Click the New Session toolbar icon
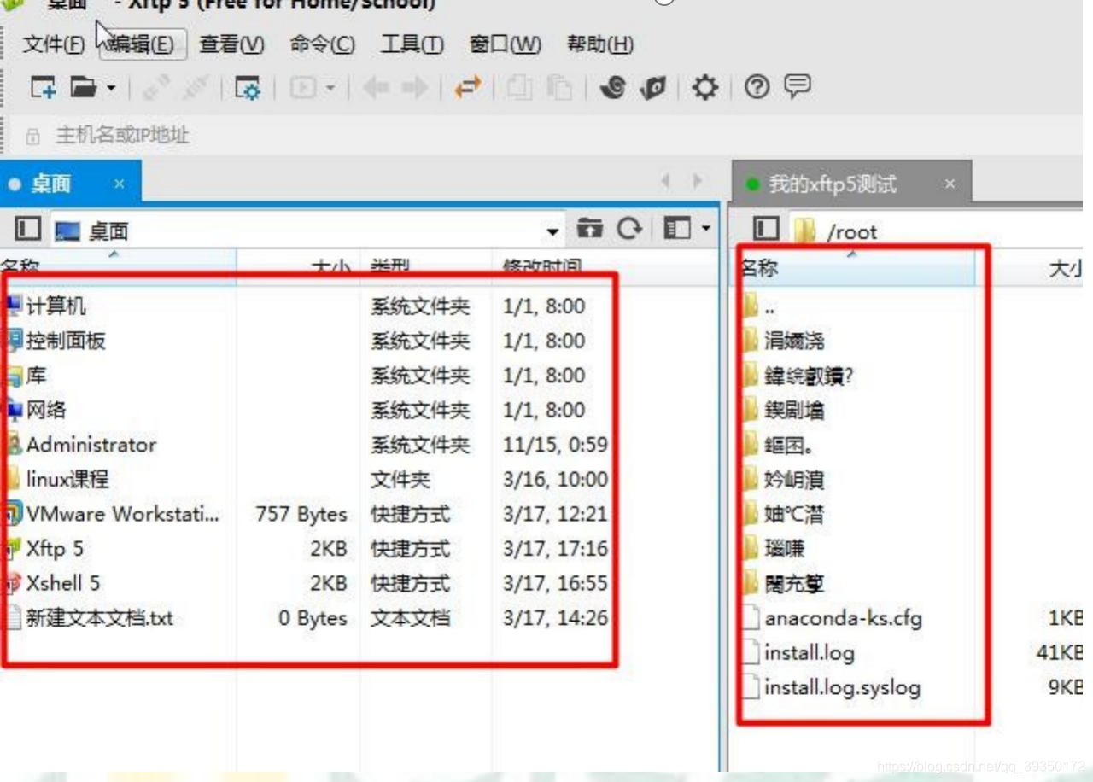The width and height of the screenshot is (1093, 782). [x=43, y=87]
